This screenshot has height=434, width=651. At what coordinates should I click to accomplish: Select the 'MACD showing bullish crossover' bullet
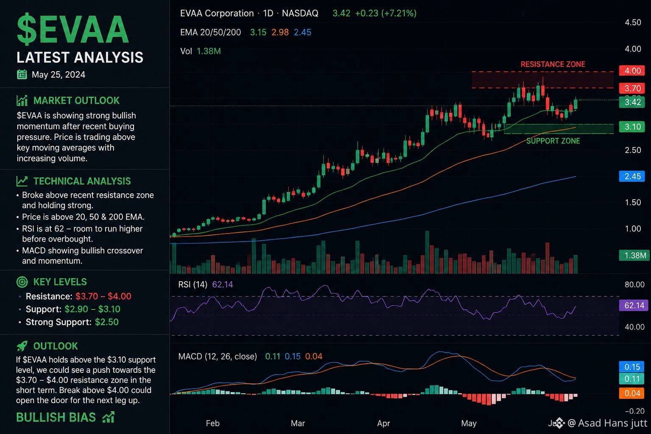point(83,256)
